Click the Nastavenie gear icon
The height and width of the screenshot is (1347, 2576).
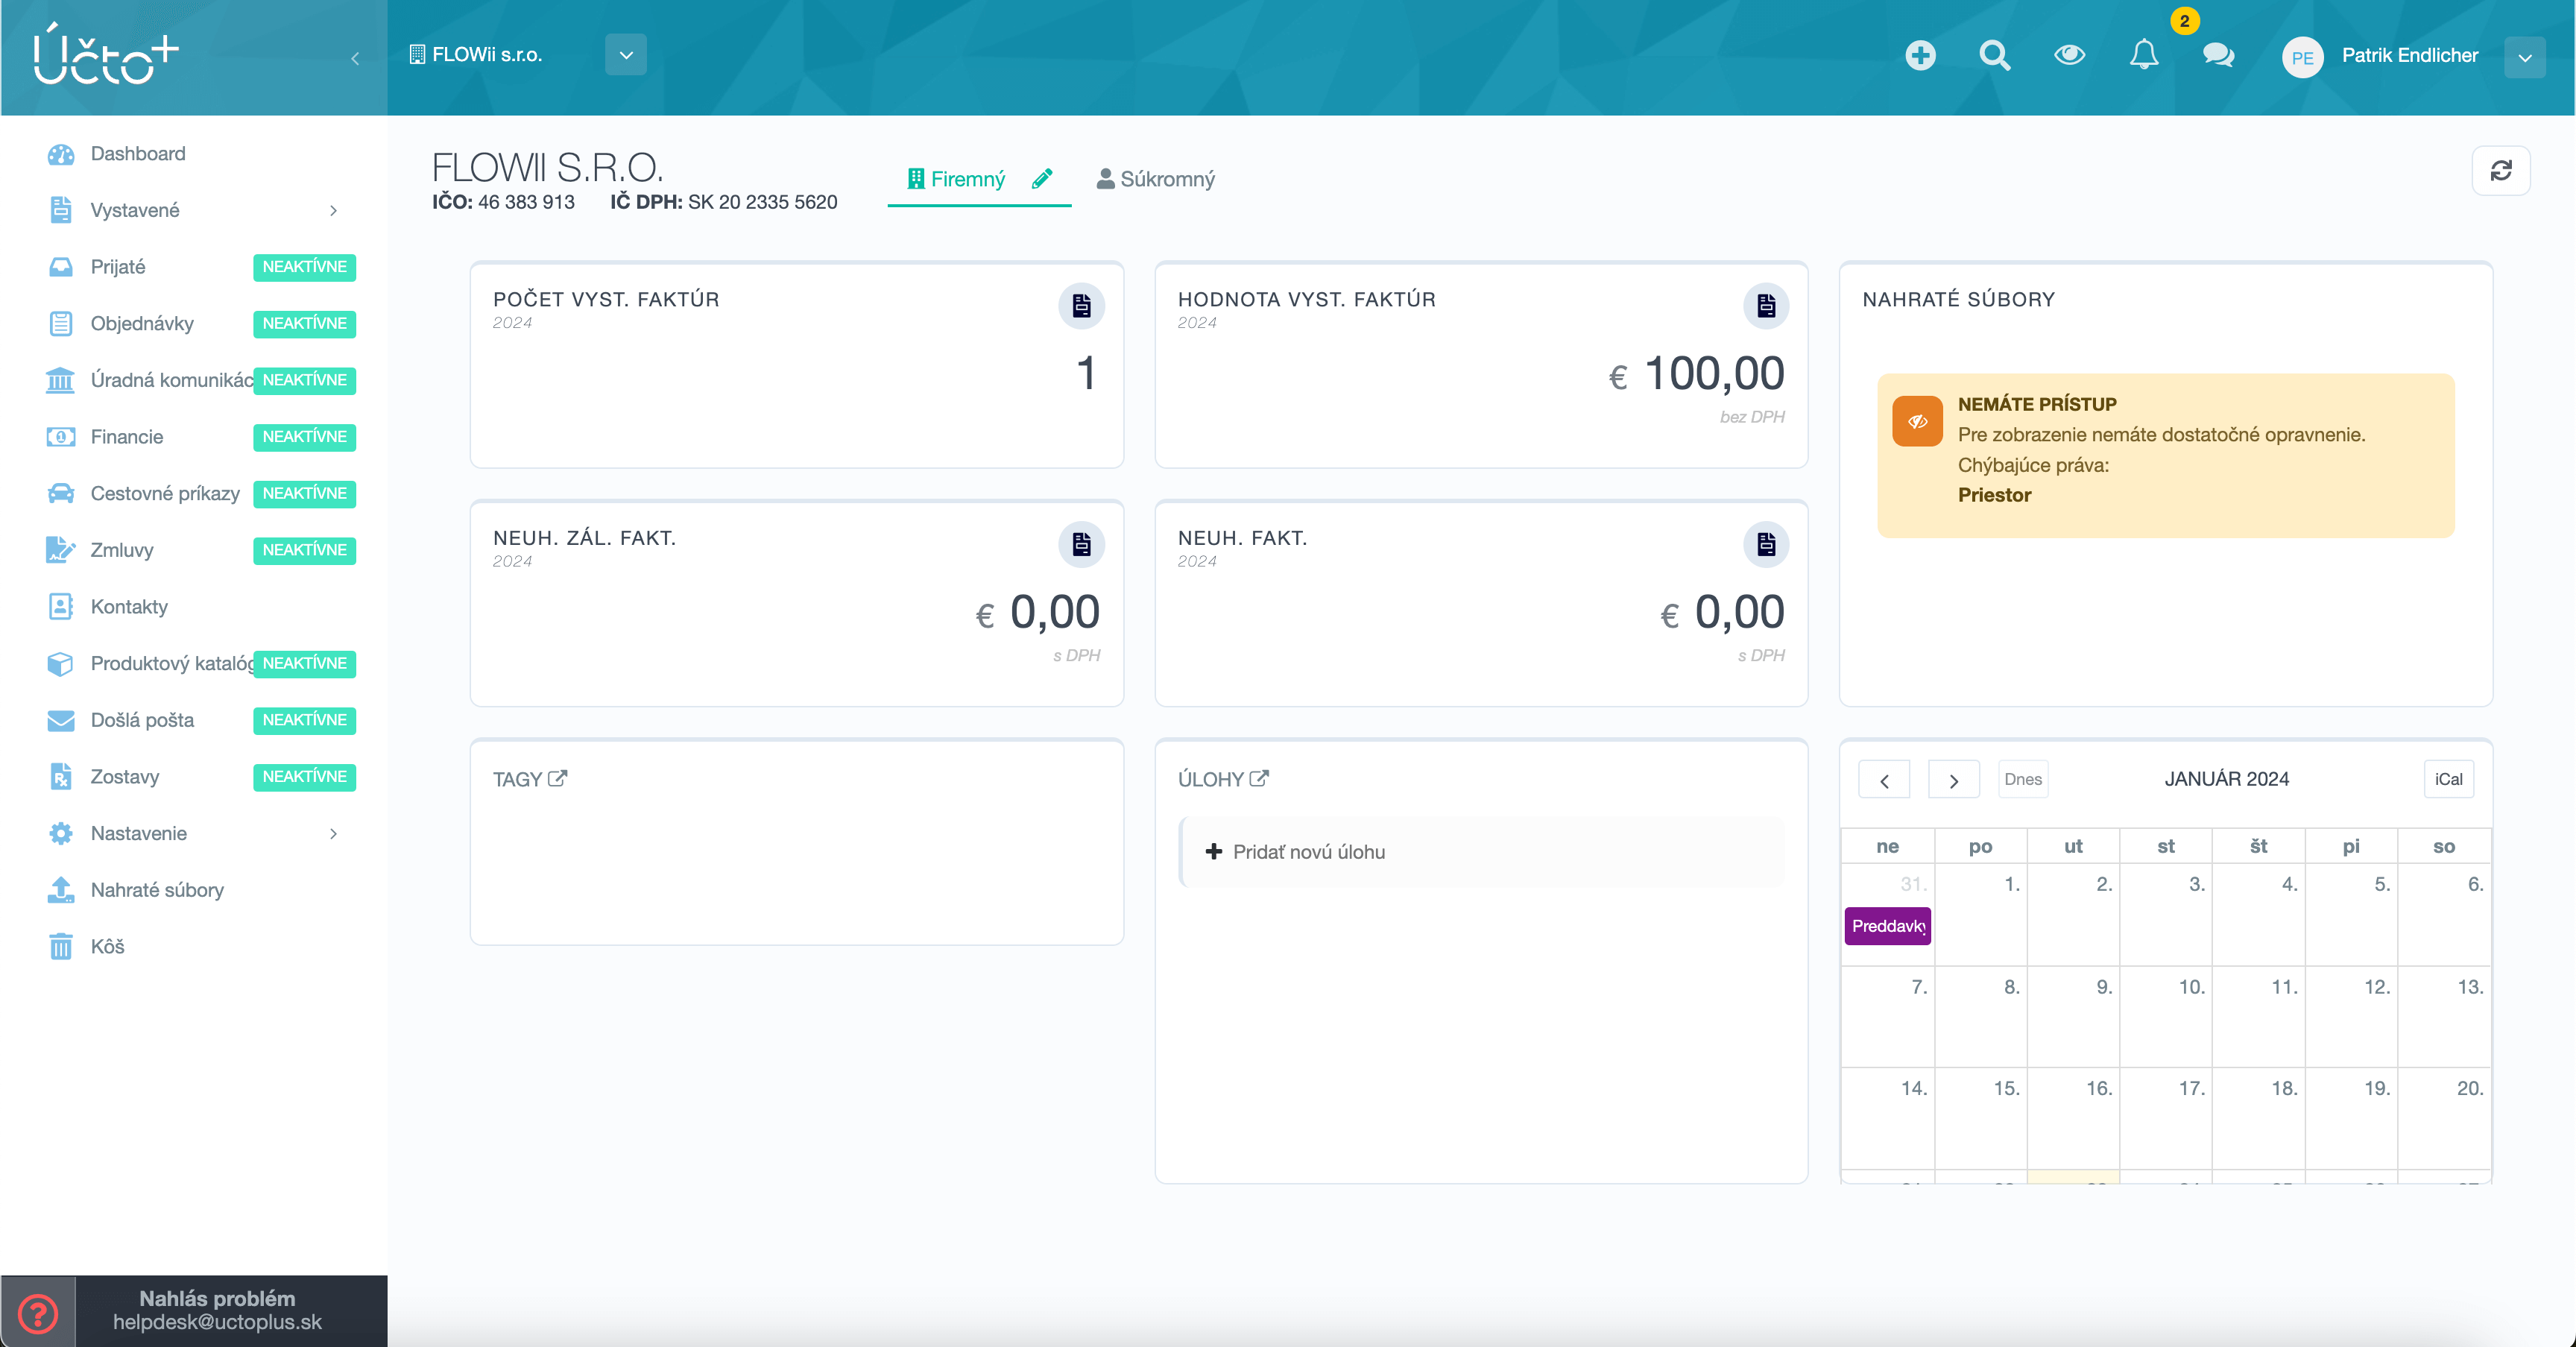point(61,833)
